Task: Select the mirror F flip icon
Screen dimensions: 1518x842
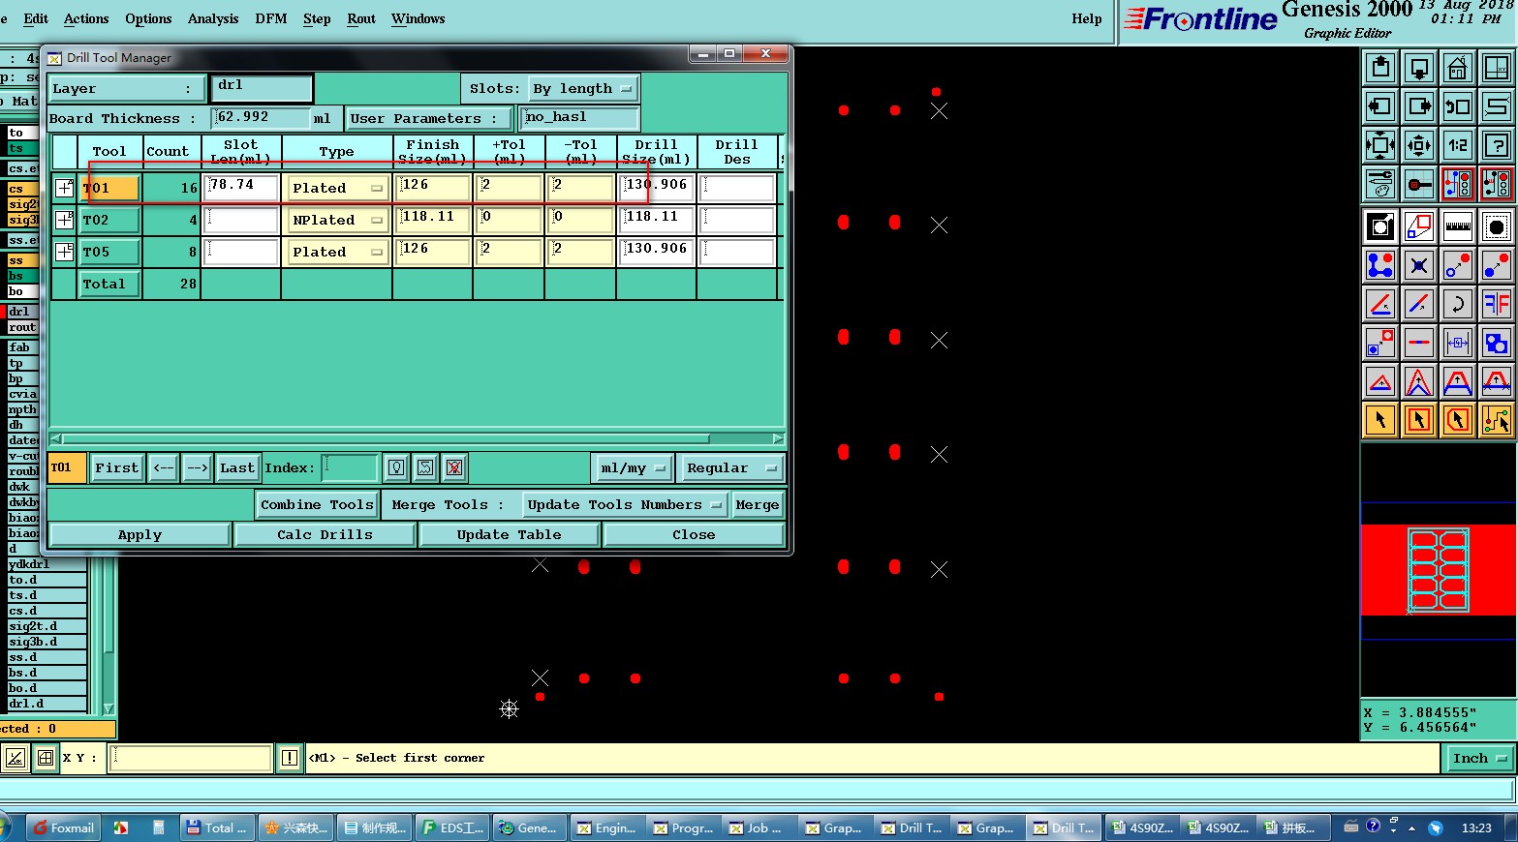Action: [1497, 304]
